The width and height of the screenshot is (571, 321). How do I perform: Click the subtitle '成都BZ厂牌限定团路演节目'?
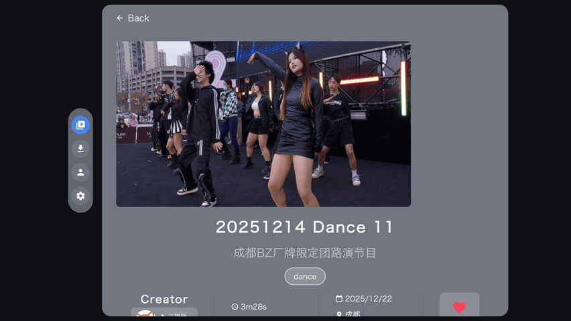point(304,253)
